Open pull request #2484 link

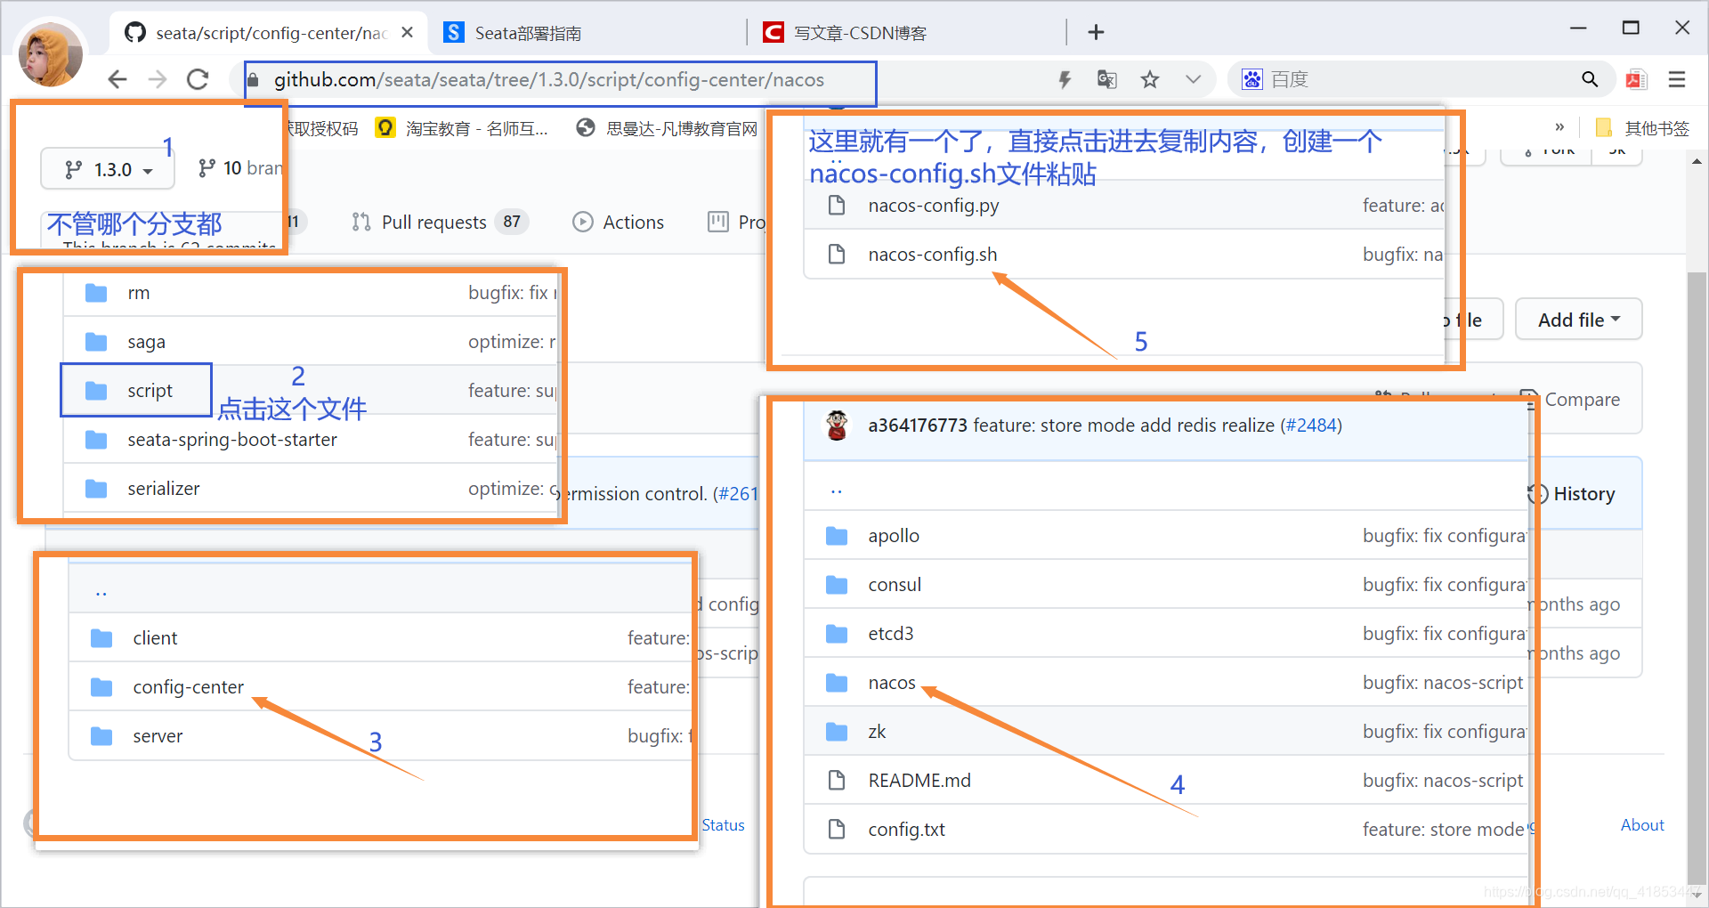1311,426
